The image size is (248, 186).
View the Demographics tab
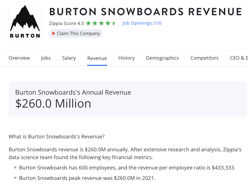[162, 58]
